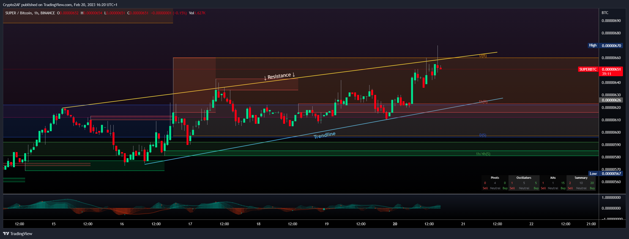Screen dimensions: 629x239
Task: Click the 0.00000580 price axis label
Action: tap(611, 157)
